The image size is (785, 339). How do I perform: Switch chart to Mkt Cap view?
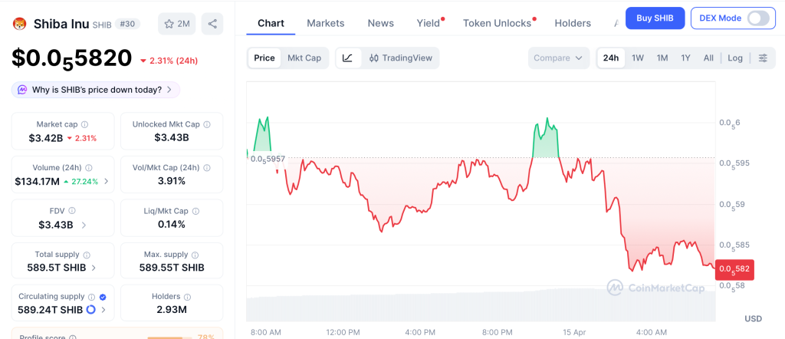pos(304,58)
